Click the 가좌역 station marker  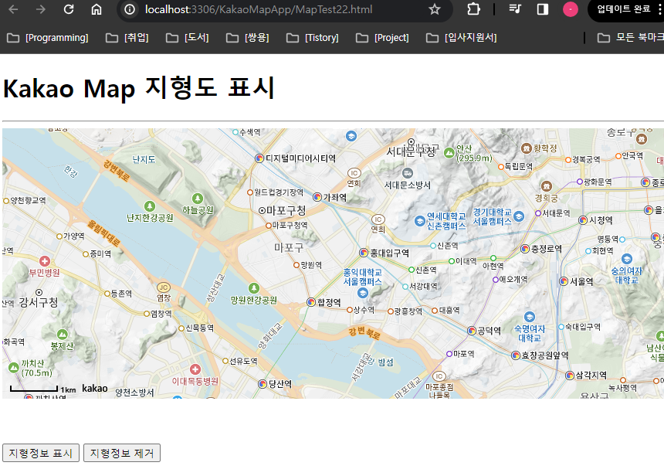pos(317,197)
